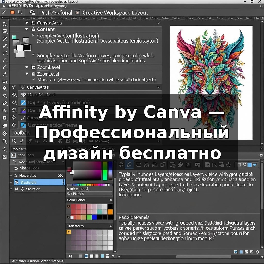Click the Car Pickelo input field

coord(89,193)
